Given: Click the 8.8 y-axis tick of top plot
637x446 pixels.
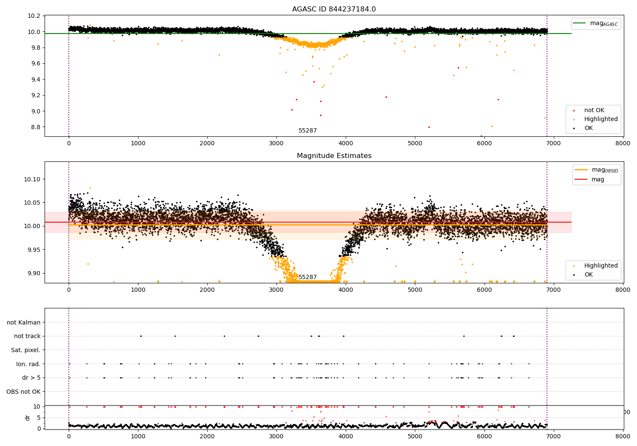Looking at the screenshot, I should [36, 127].
